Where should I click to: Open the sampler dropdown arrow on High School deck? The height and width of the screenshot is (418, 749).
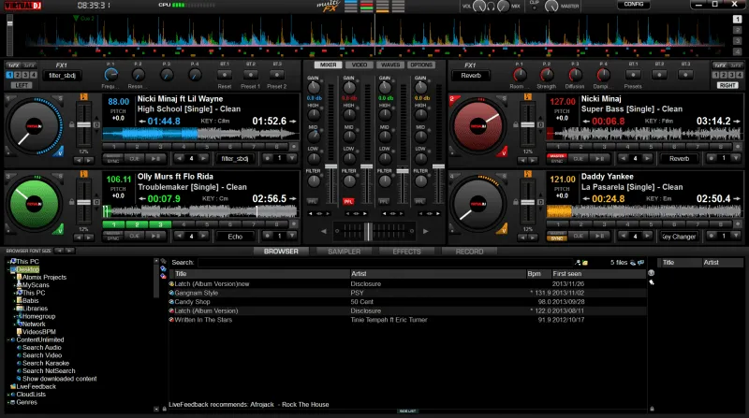[292, 158]
